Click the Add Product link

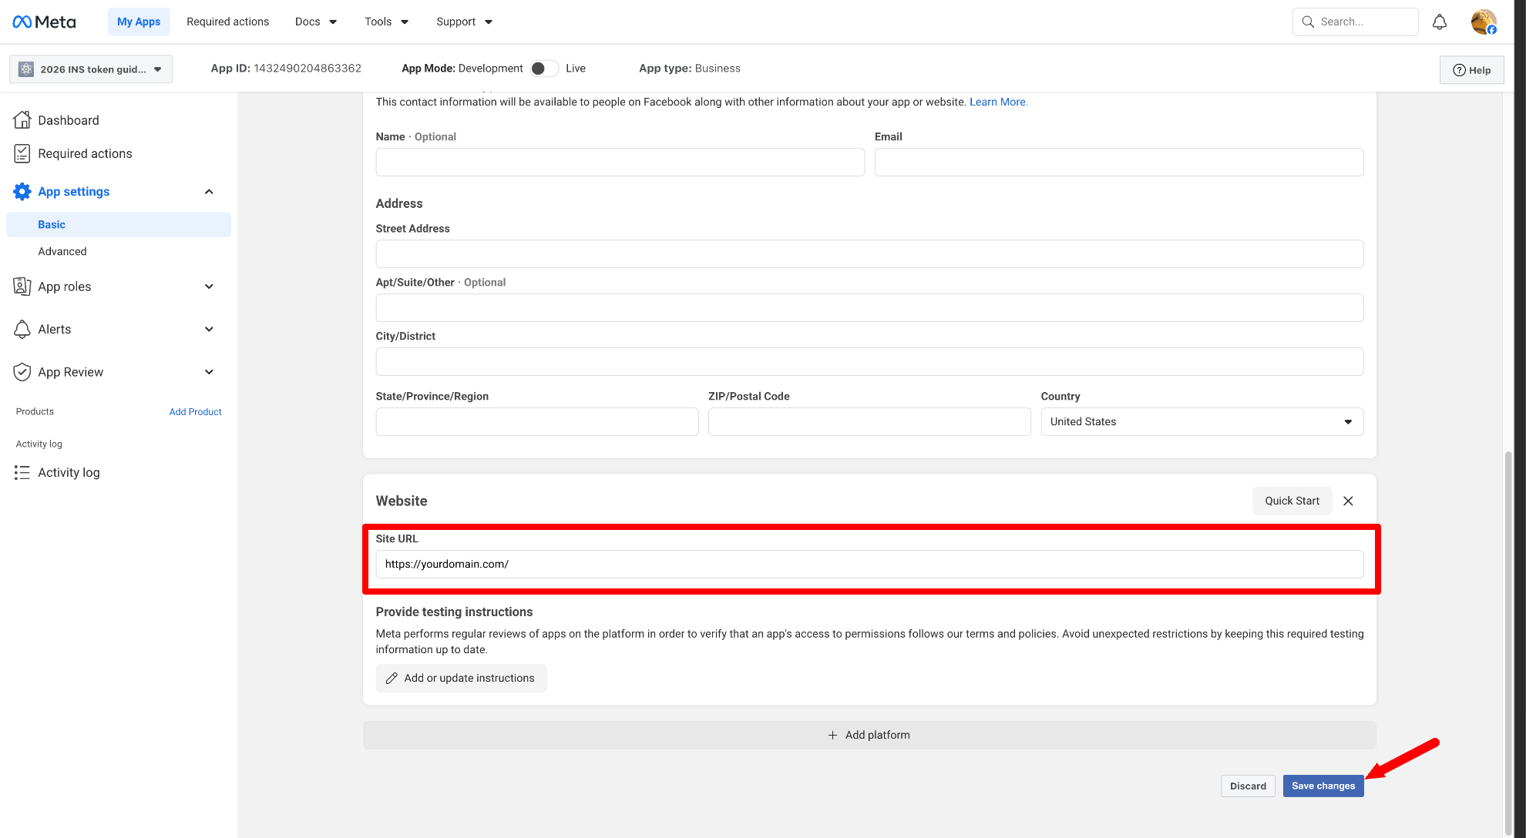click(x=195, y=412)
